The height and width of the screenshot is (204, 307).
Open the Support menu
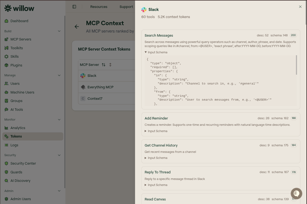point(126,7)
